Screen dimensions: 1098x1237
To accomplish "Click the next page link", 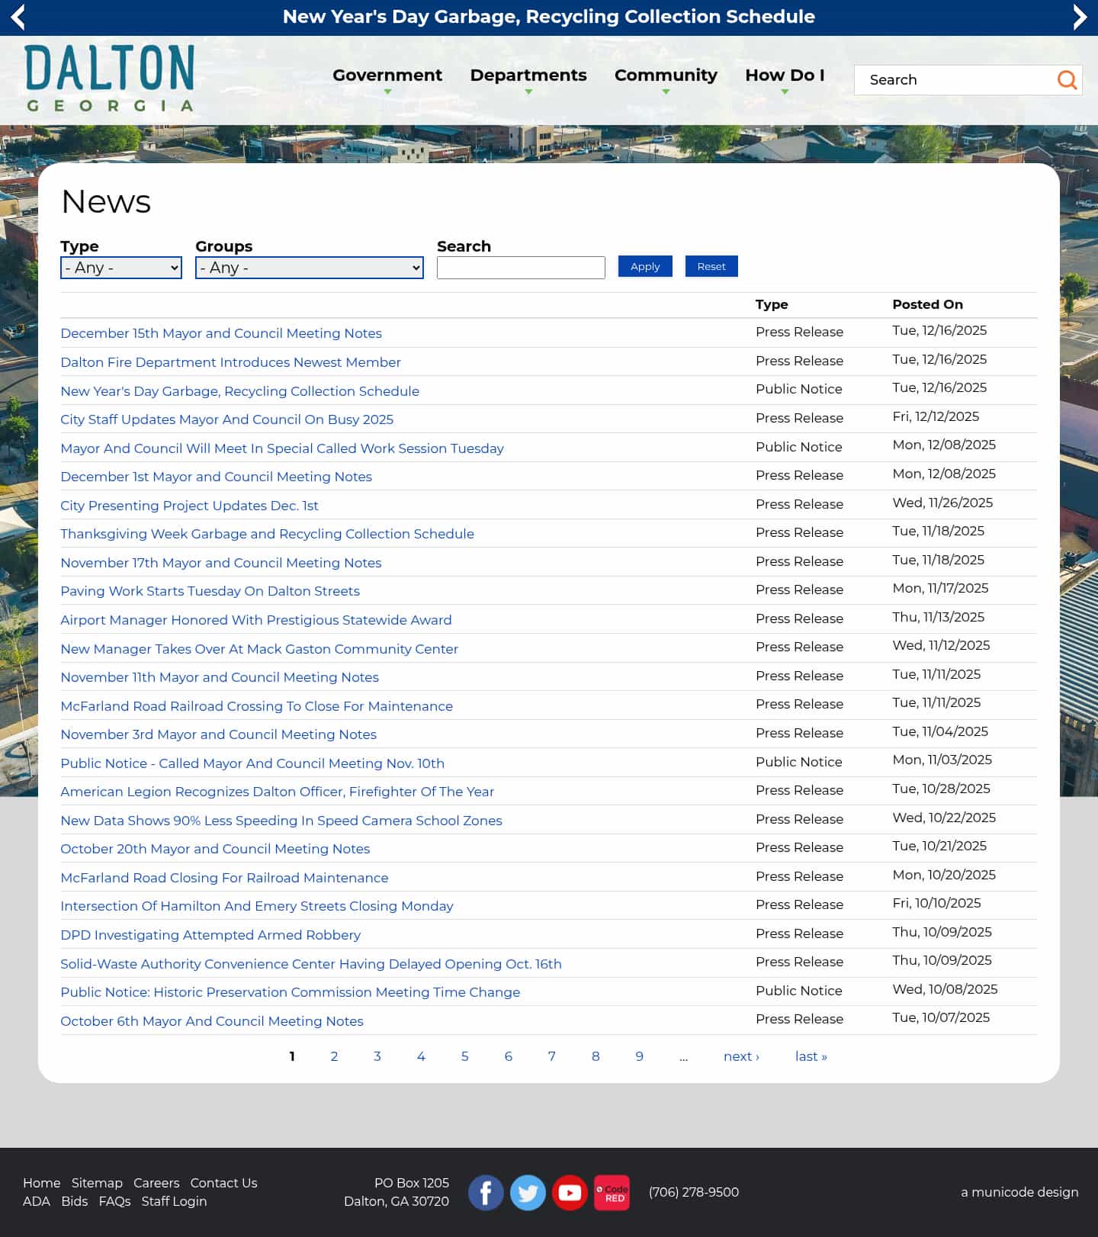I will [x=741, y=1056].
